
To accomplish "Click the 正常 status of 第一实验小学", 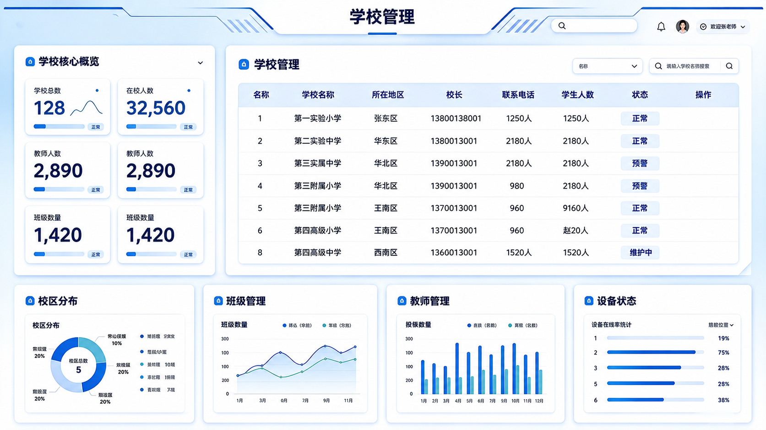I will pyautogui.click(x=640, y=119).
